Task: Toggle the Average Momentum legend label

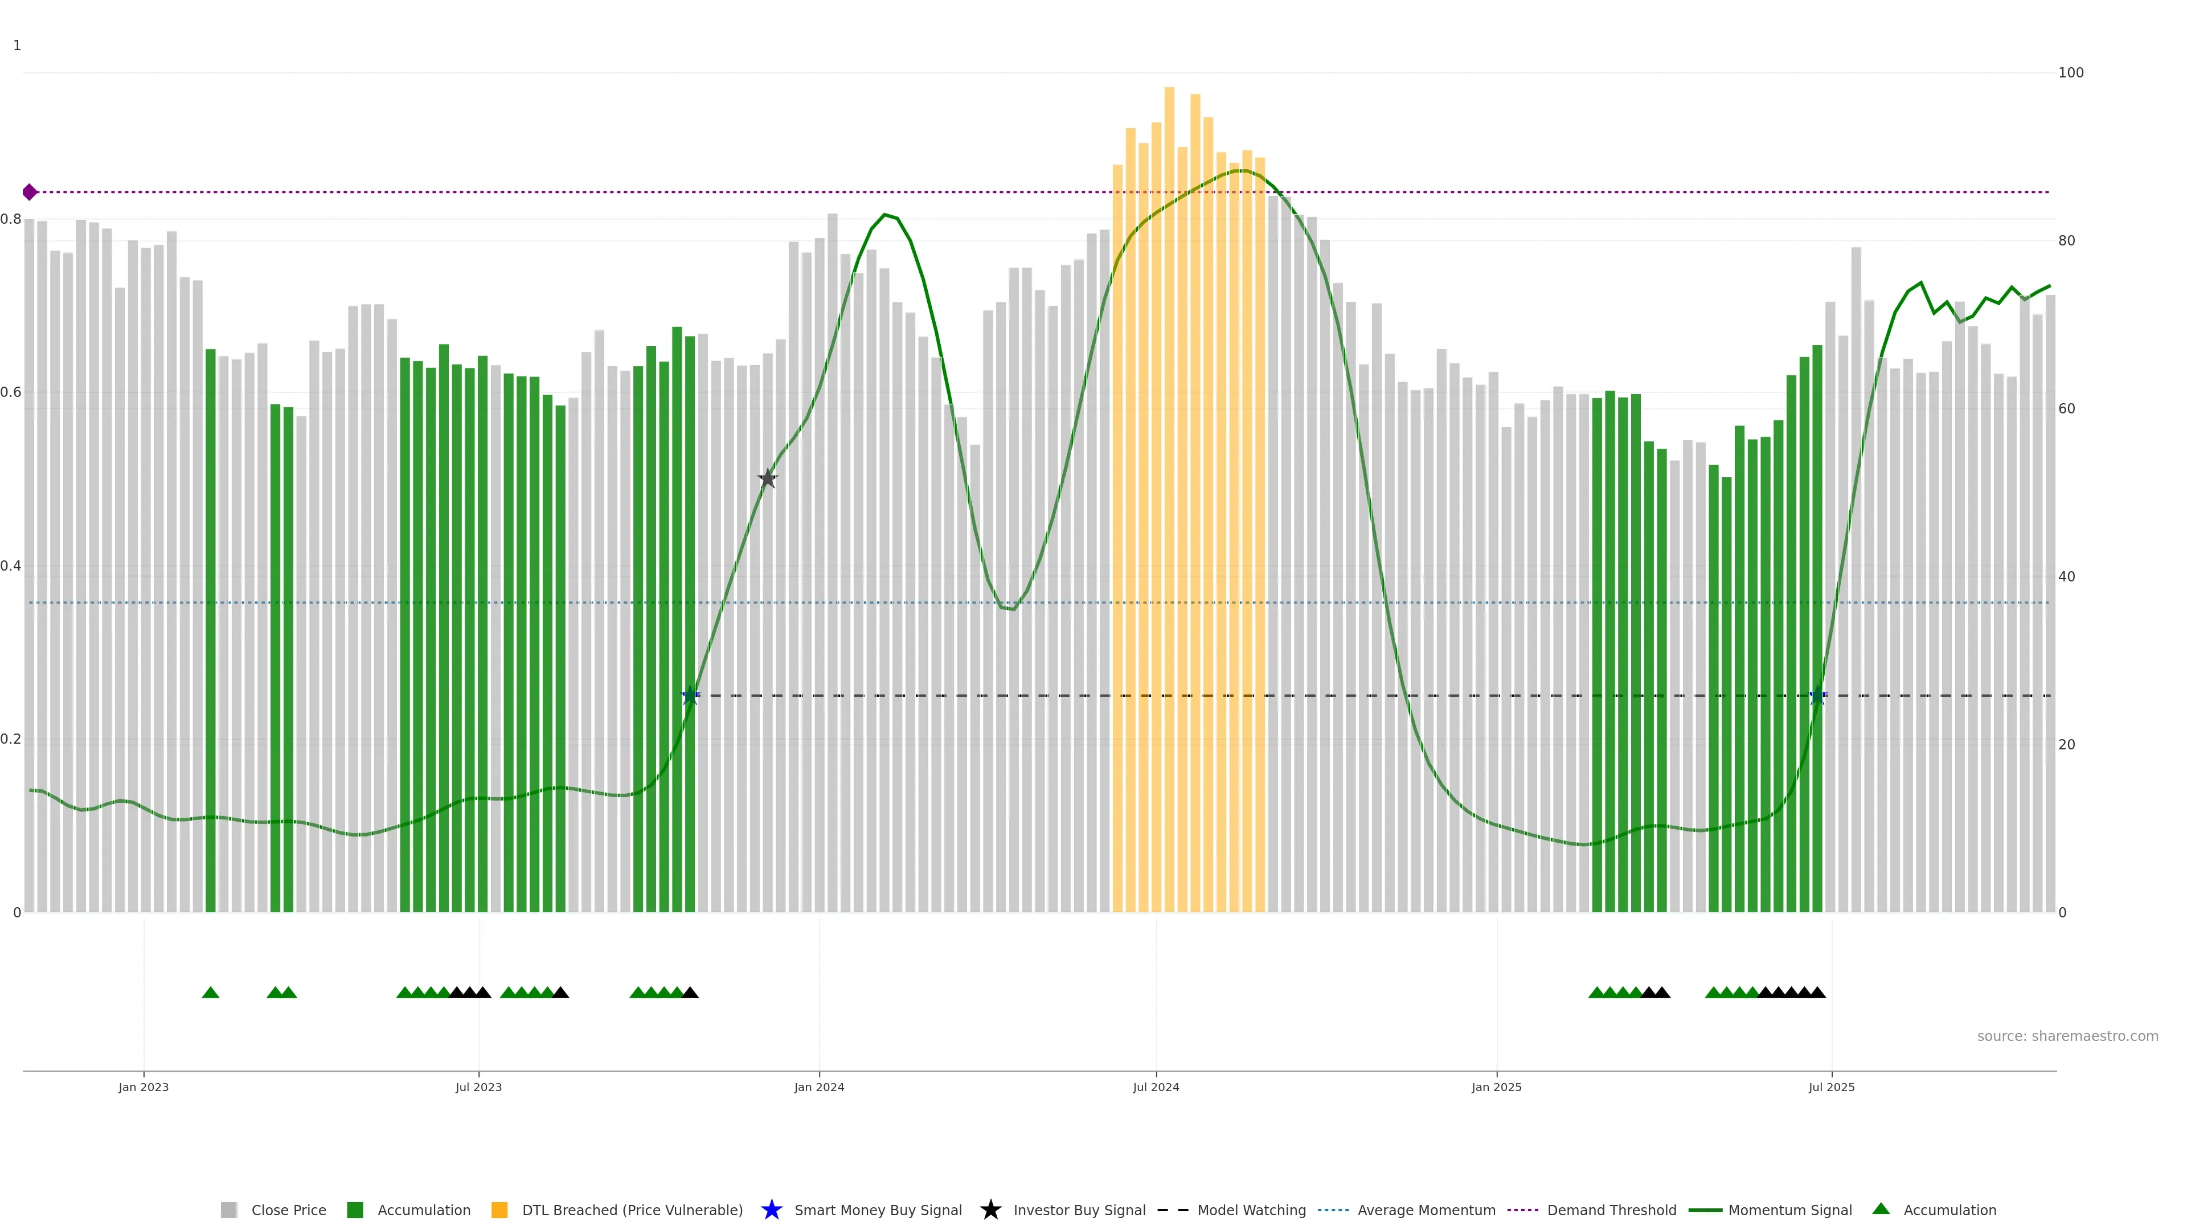Action: point(1426,1209)
